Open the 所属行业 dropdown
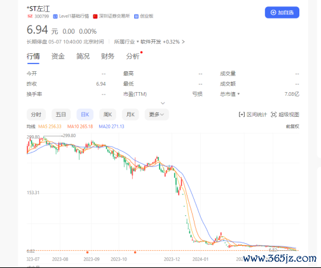 tap(126, 42)
